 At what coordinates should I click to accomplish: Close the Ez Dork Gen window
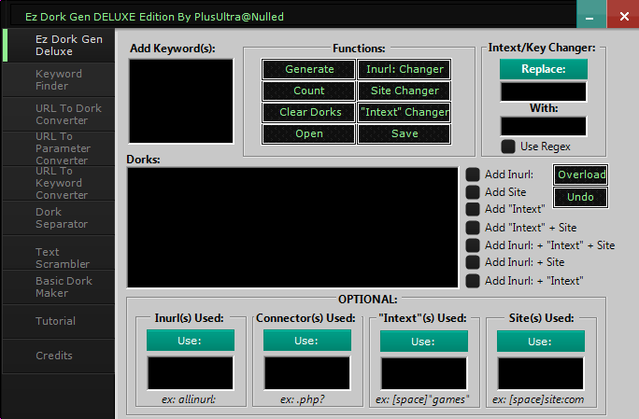click(622, 17)
